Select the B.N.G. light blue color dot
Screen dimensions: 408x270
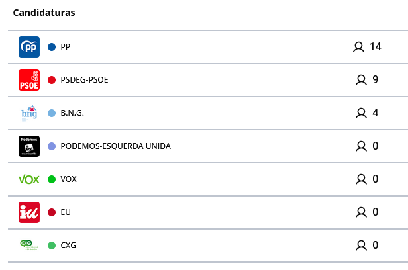[x=52, y=113]
